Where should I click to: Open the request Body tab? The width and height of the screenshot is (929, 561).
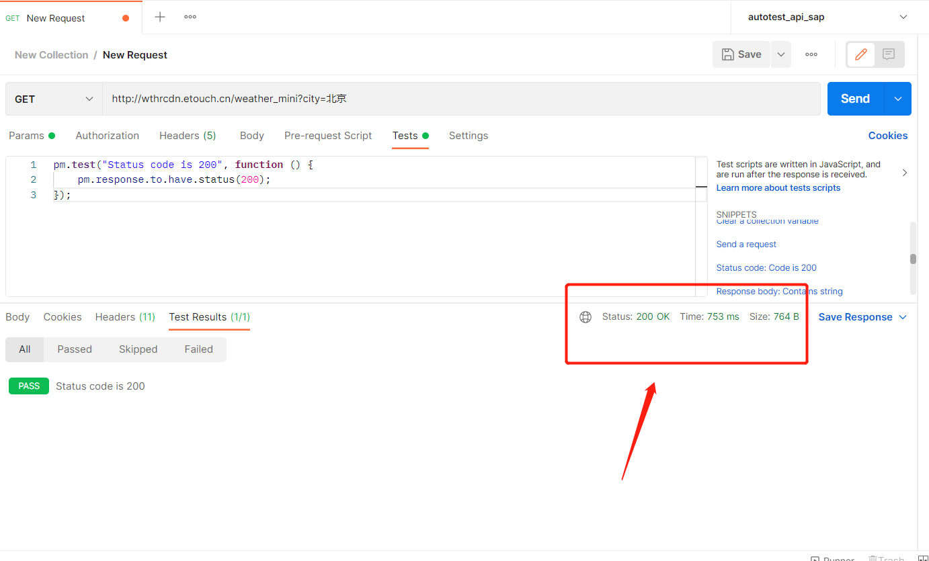tap(252, 136)
